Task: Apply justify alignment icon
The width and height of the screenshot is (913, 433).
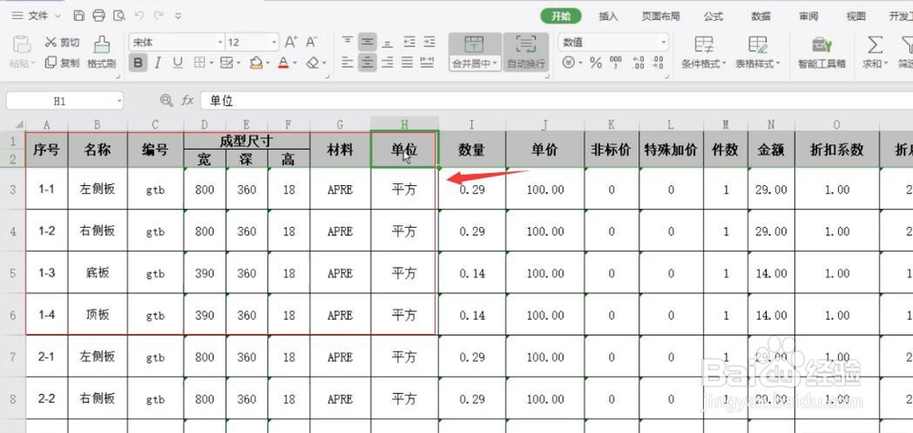Action: point(407,62)
